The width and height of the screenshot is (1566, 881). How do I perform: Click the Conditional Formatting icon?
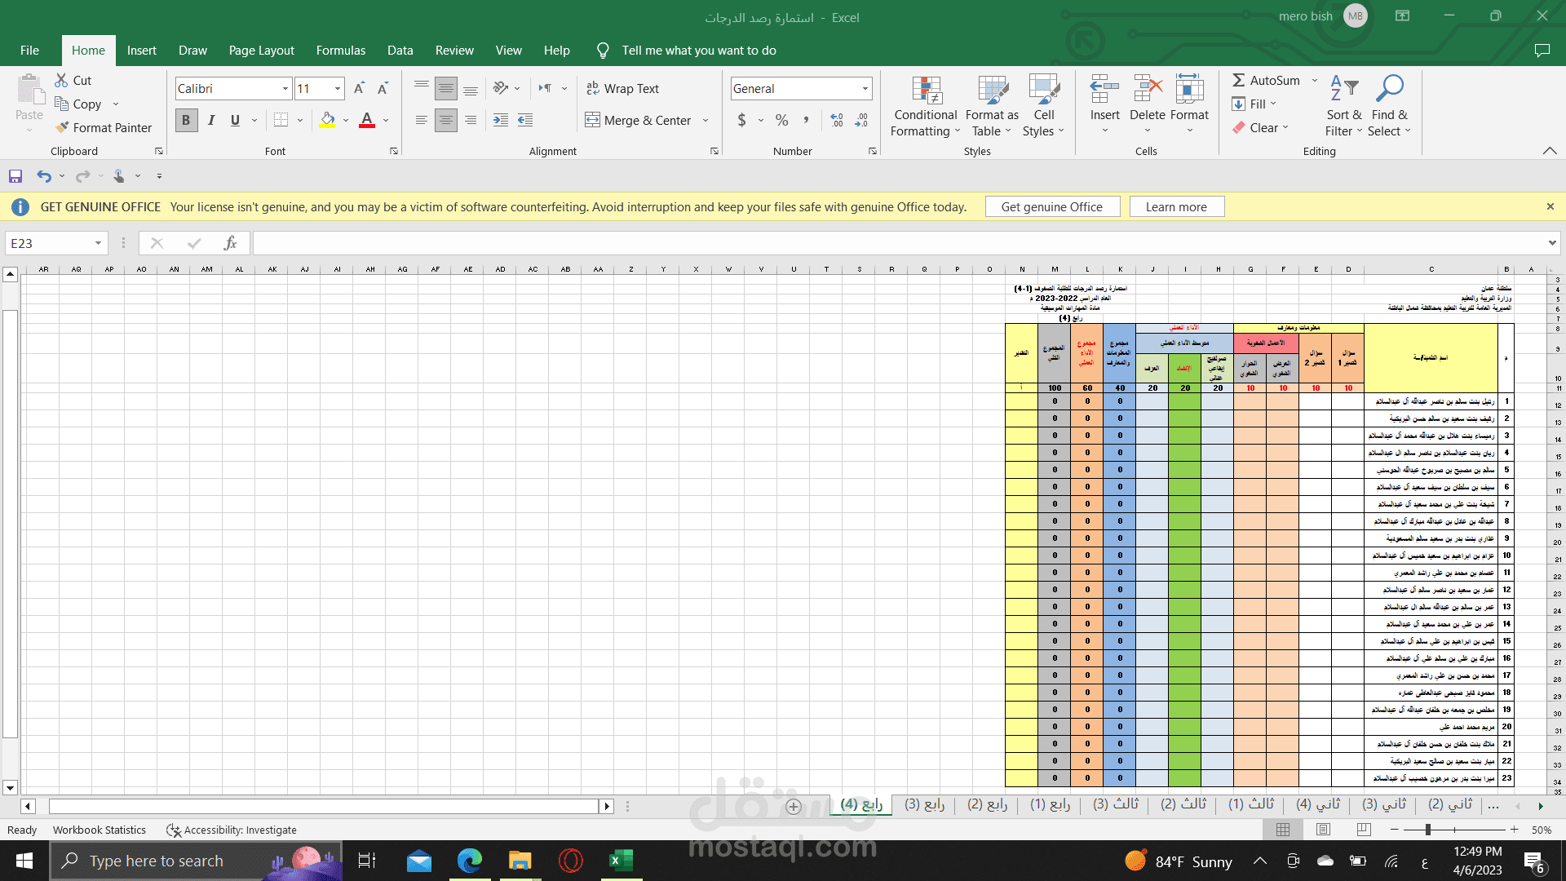tap(926, 91)
